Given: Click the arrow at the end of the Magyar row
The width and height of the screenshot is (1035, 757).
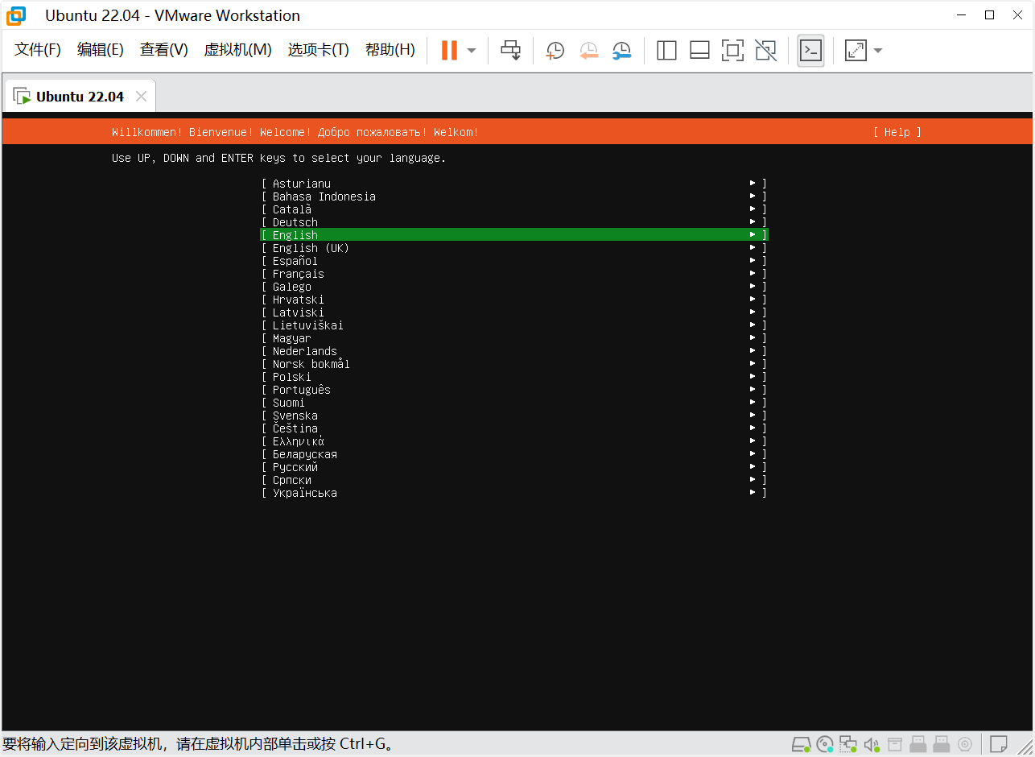Looking at the screenshot, I should (x=753, y=338).
